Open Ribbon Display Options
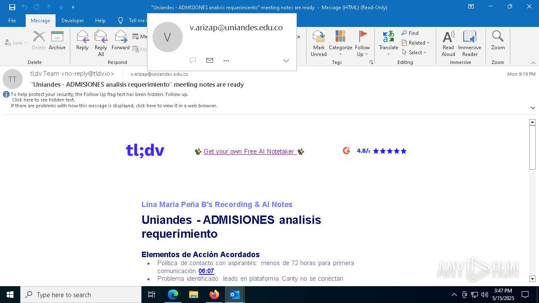539x303 pixels. (471, 7)
